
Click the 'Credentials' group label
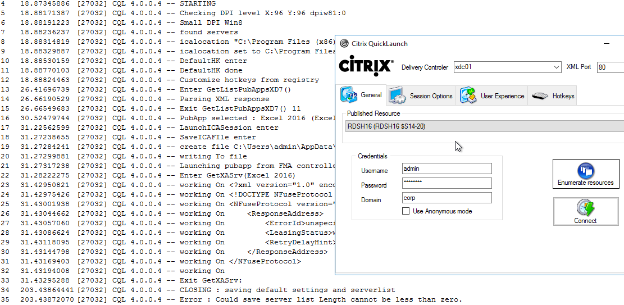tap(372, 157)
